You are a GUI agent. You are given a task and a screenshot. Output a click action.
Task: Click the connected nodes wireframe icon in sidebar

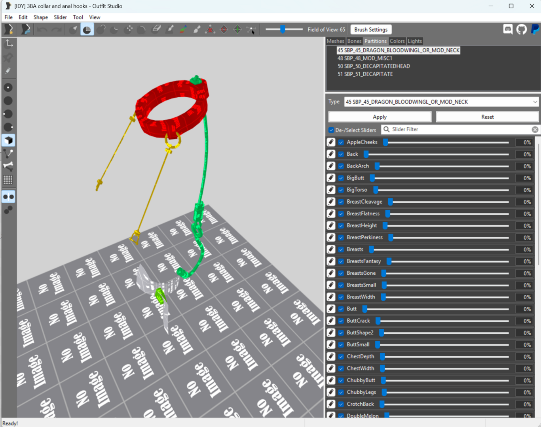8,153
